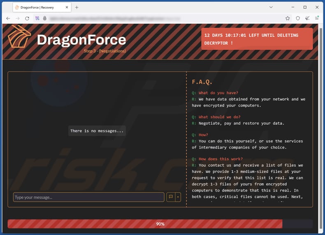This screenshot has width=325, height=235.
Task: Click the onion site lock icon
Action: pyautogui.click(x=45, y=18)
